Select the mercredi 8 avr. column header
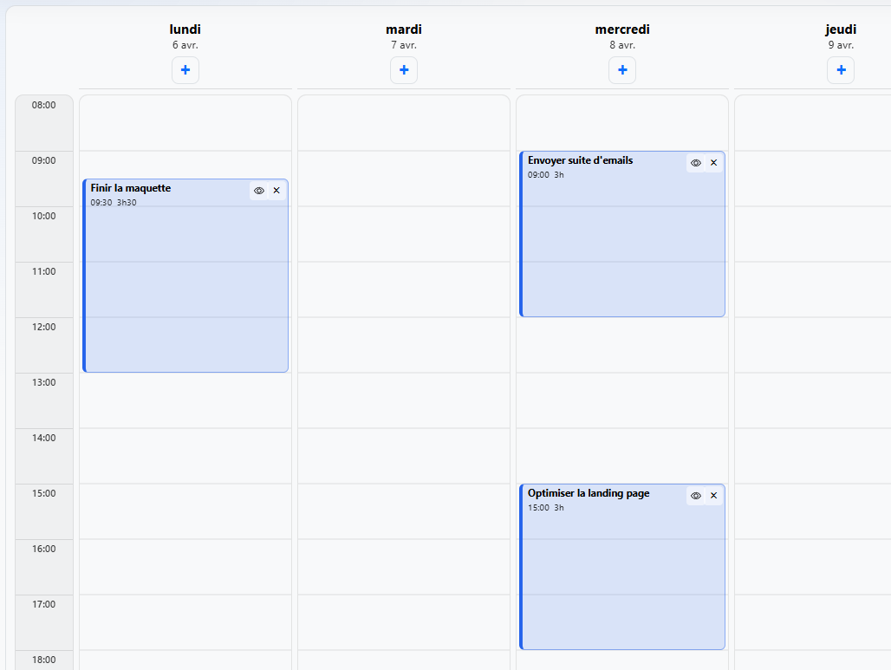This screenshot has height=670, width=891. point(622,36)
